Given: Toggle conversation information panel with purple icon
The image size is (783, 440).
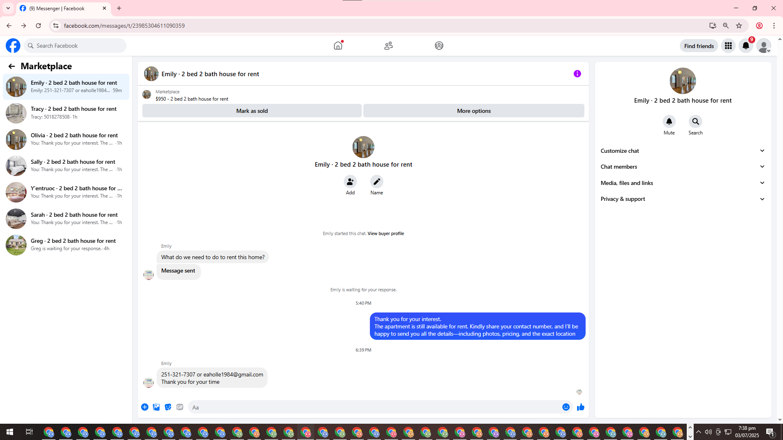Looking at the screenshot, I should [577, 74].
